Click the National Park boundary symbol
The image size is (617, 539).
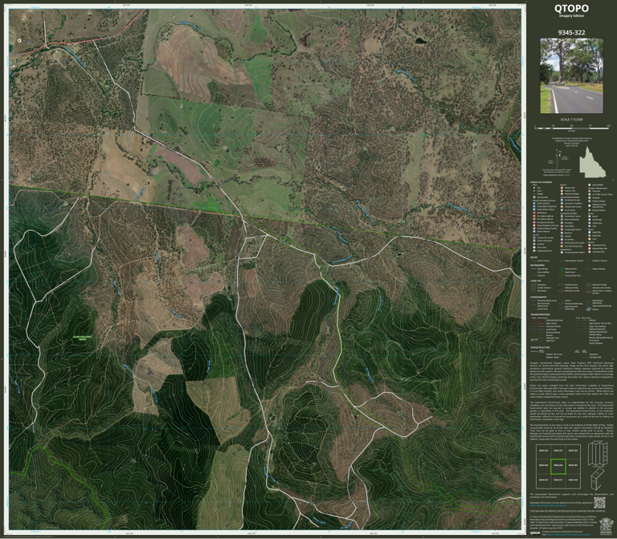[561, 269]
